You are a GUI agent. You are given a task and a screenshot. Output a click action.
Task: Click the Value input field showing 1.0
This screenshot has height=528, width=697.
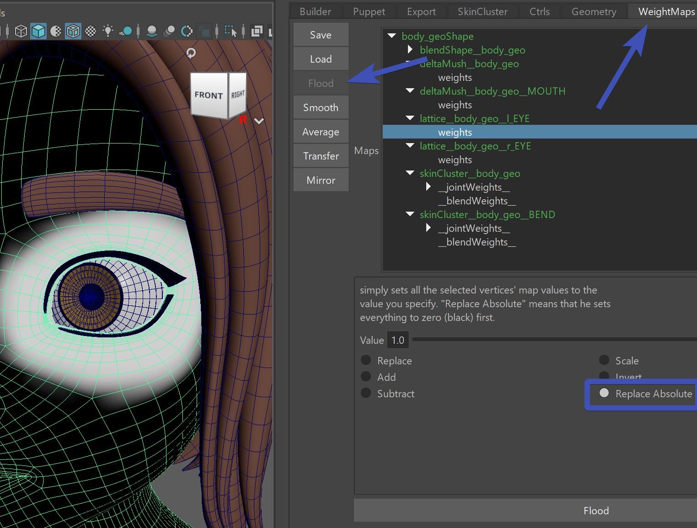tap(397, 340)
